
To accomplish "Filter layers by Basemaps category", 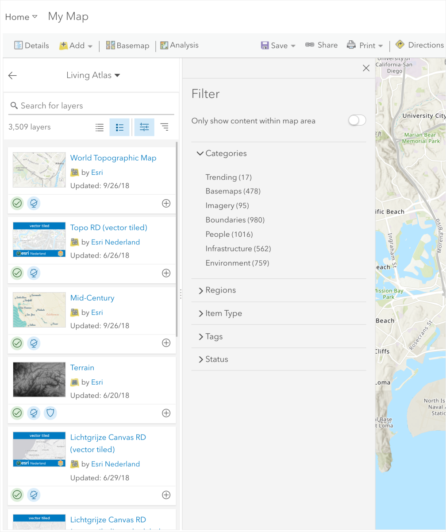I will pos(233,191).
